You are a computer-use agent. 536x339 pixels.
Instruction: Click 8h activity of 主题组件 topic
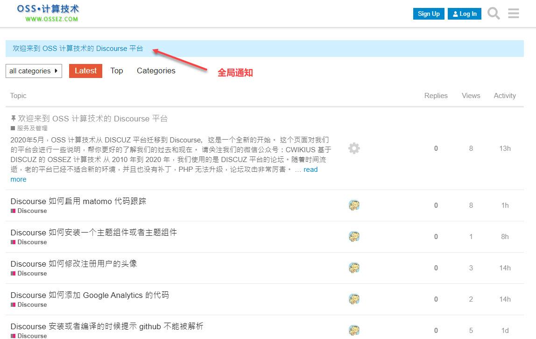point(505,236)
